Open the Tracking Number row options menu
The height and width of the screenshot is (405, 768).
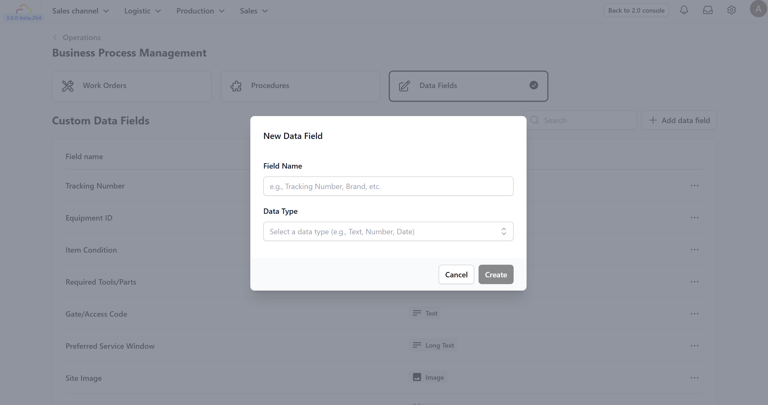click(x=695, y=185)
